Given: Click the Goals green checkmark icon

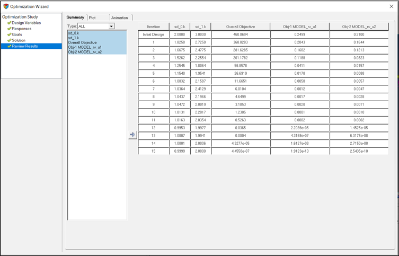Looking at the screenshot, I should pos(9,34).
